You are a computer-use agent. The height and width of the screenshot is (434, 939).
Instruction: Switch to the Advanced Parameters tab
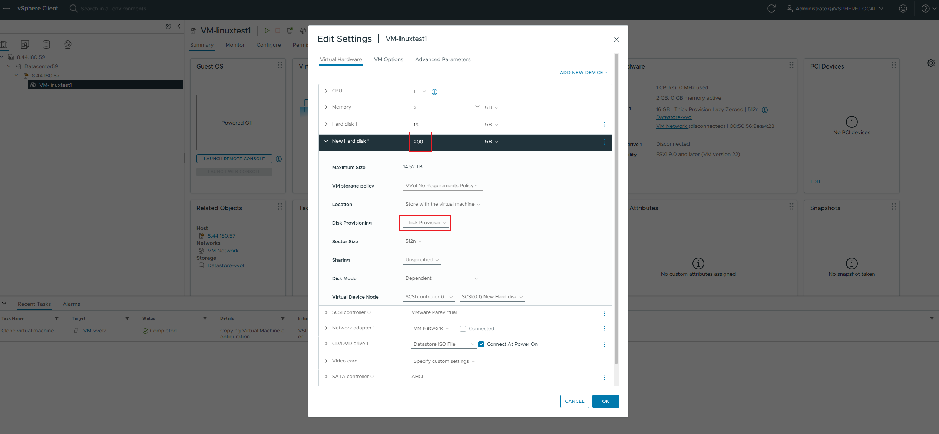click(443, 59)
